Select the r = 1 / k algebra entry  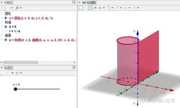point(15,31)
